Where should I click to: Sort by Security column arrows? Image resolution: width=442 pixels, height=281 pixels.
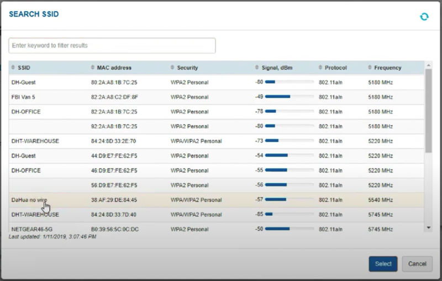[x=172, y=67]
